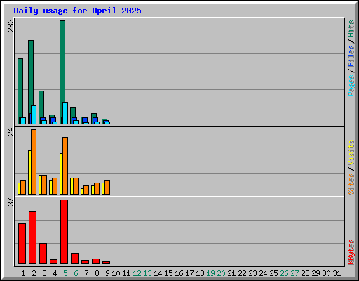Select the red KBytes bar for day 5
Screen dimensions: 359x281
point(65,232)
